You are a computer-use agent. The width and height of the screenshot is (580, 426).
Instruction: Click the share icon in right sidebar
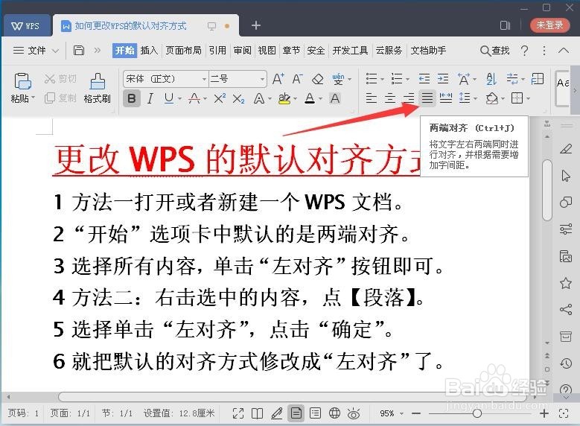click(566, 309)
